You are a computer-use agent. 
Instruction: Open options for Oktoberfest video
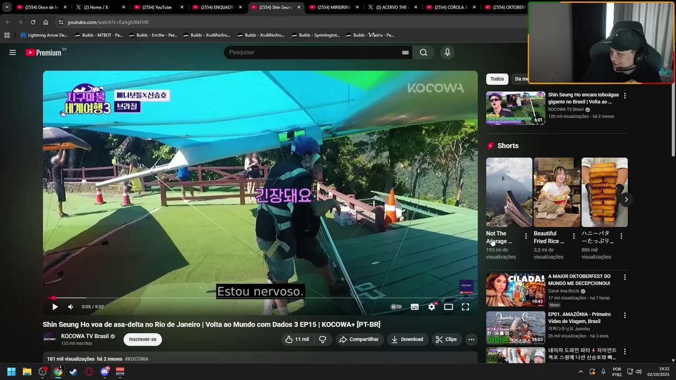tap(625, 277)
